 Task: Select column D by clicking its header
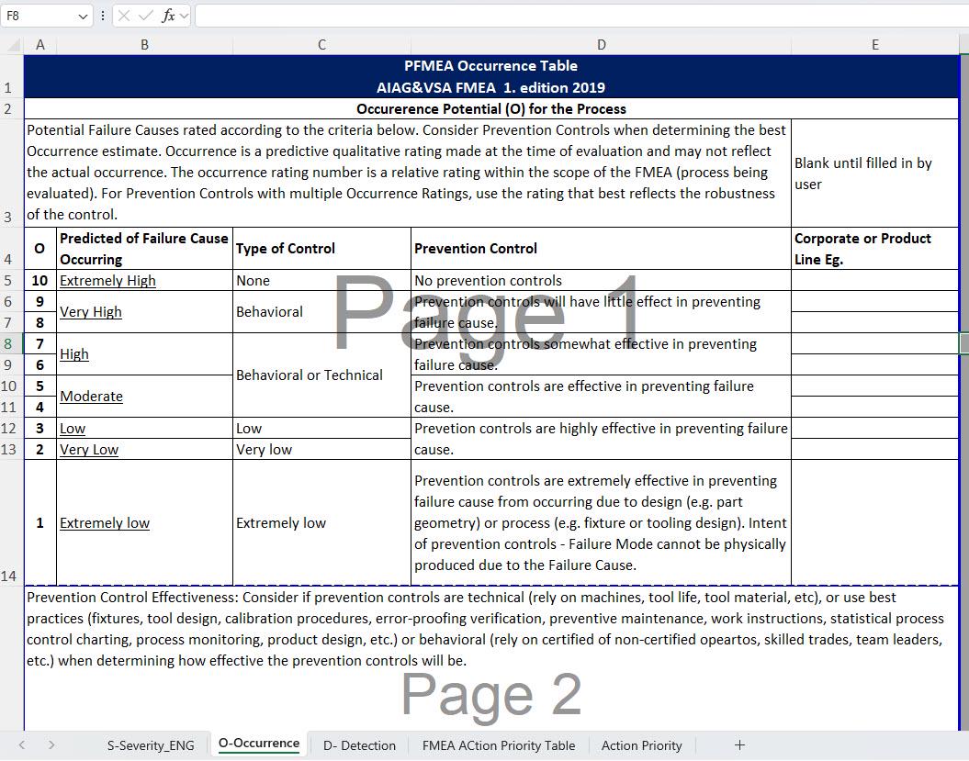[601, 43]
